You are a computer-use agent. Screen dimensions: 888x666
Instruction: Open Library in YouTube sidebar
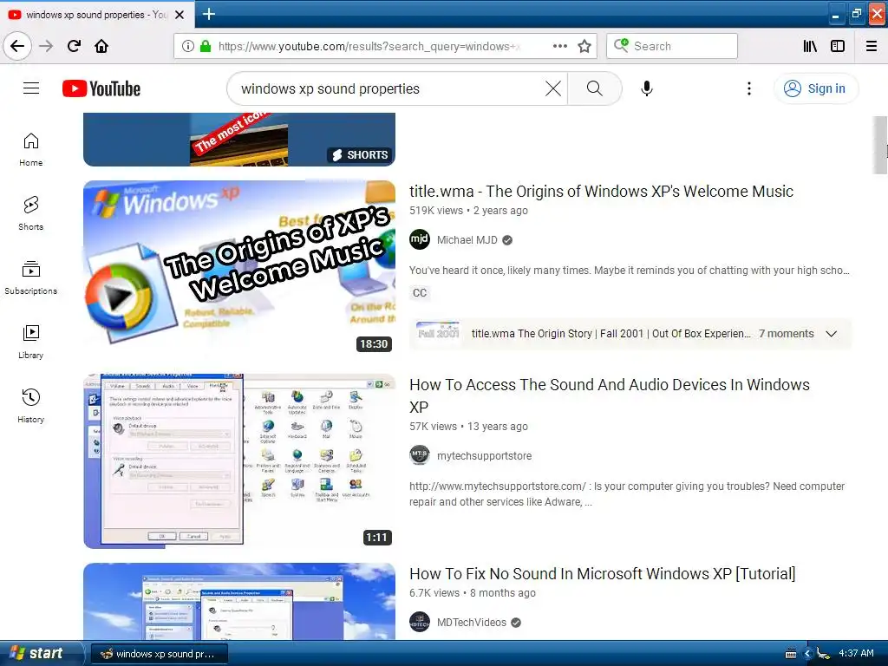point(30,342)
